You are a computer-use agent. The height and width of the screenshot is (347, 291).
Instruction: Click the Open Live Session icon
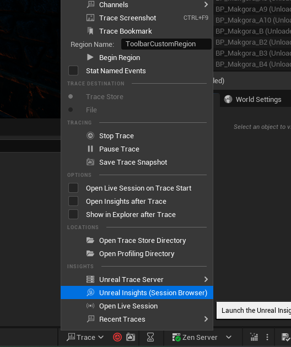[x=90, y=306]
